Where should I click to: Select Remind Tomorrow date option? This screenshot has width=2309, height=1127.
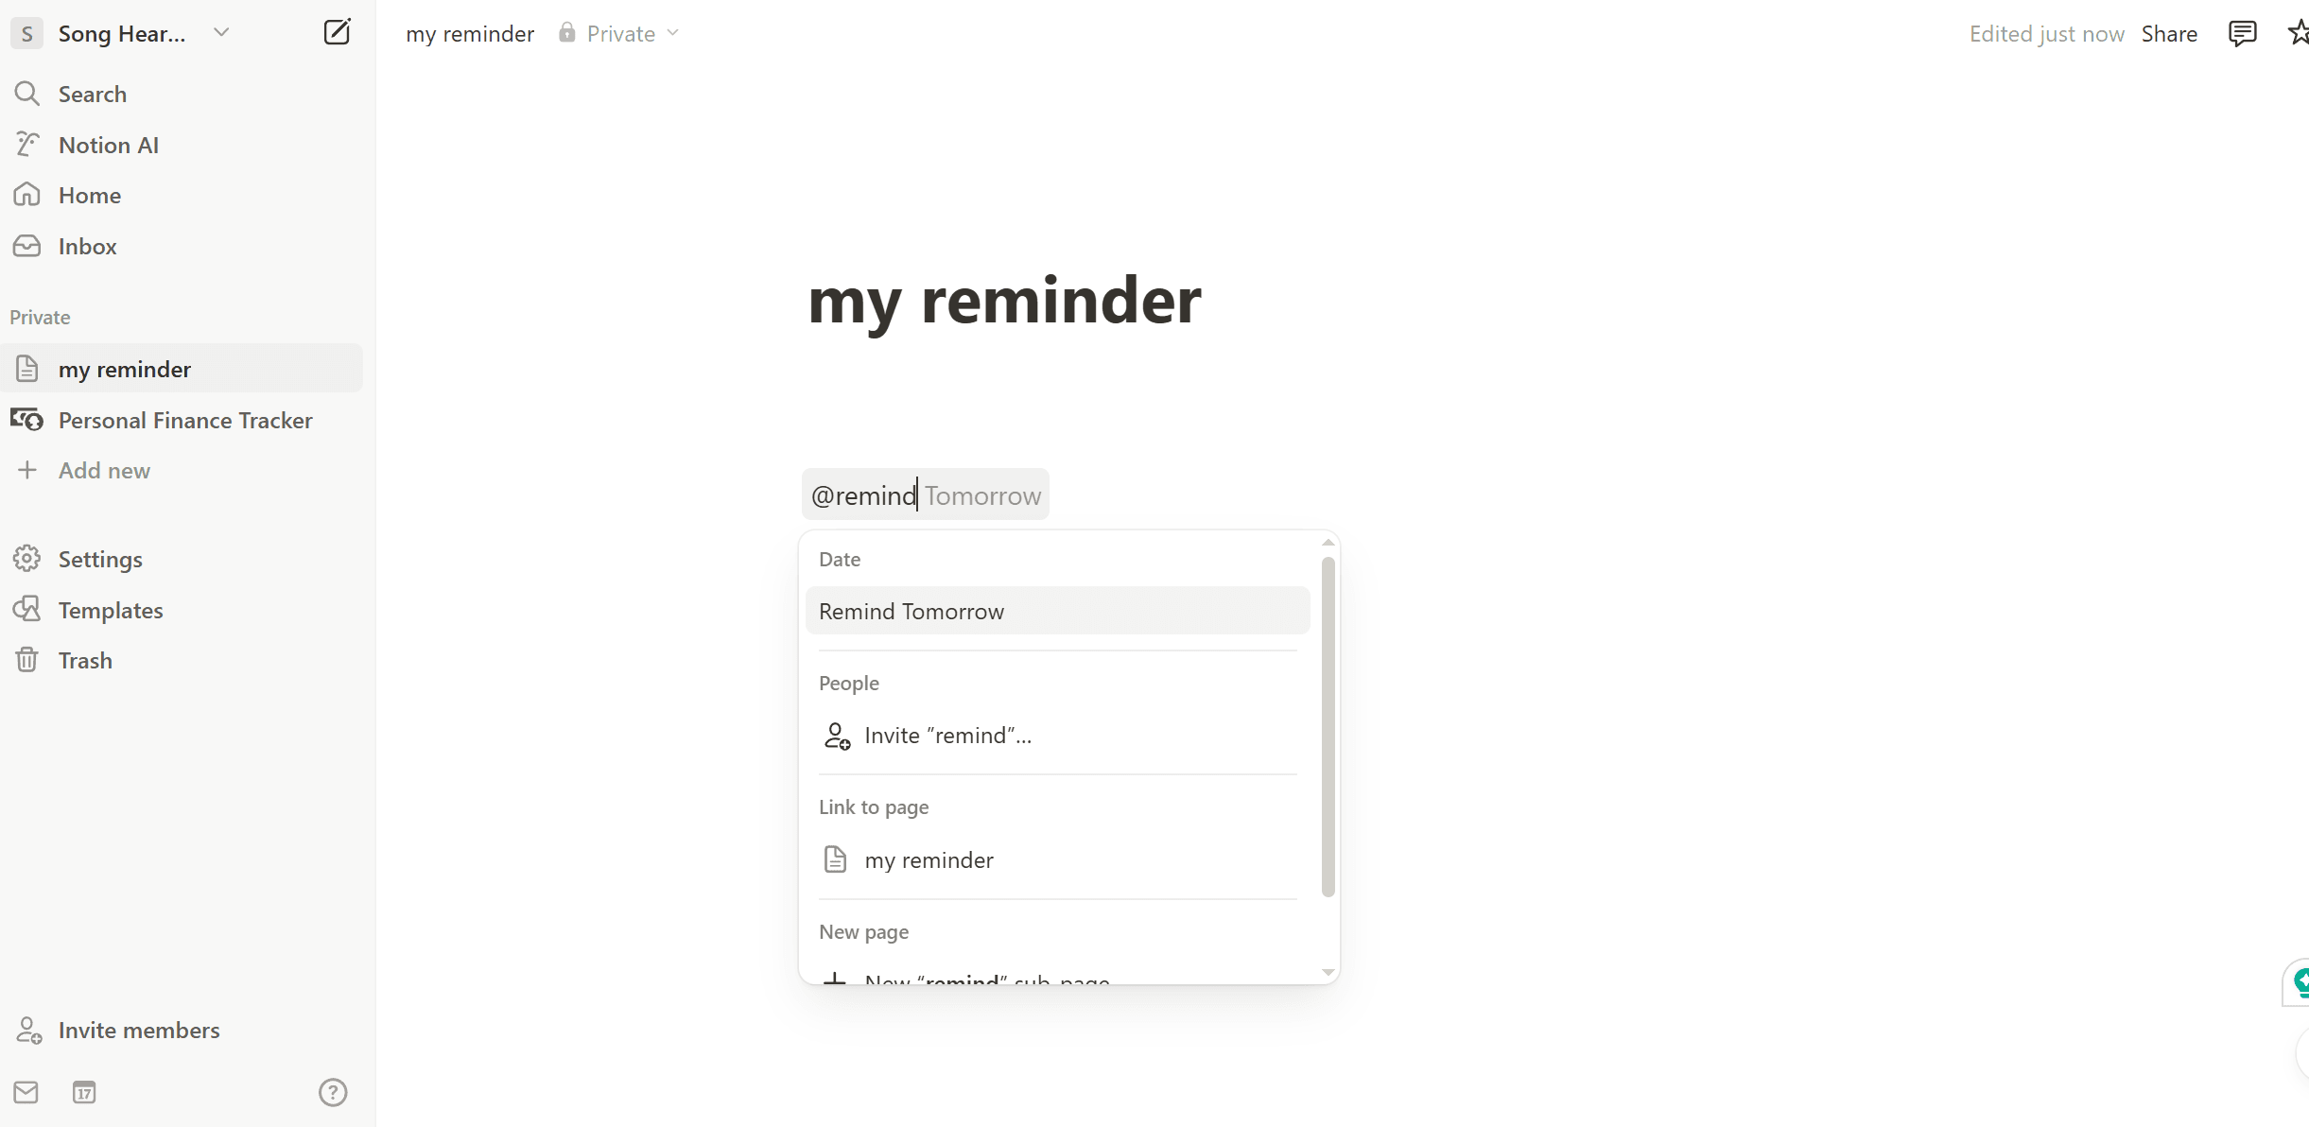(1057, 610)
